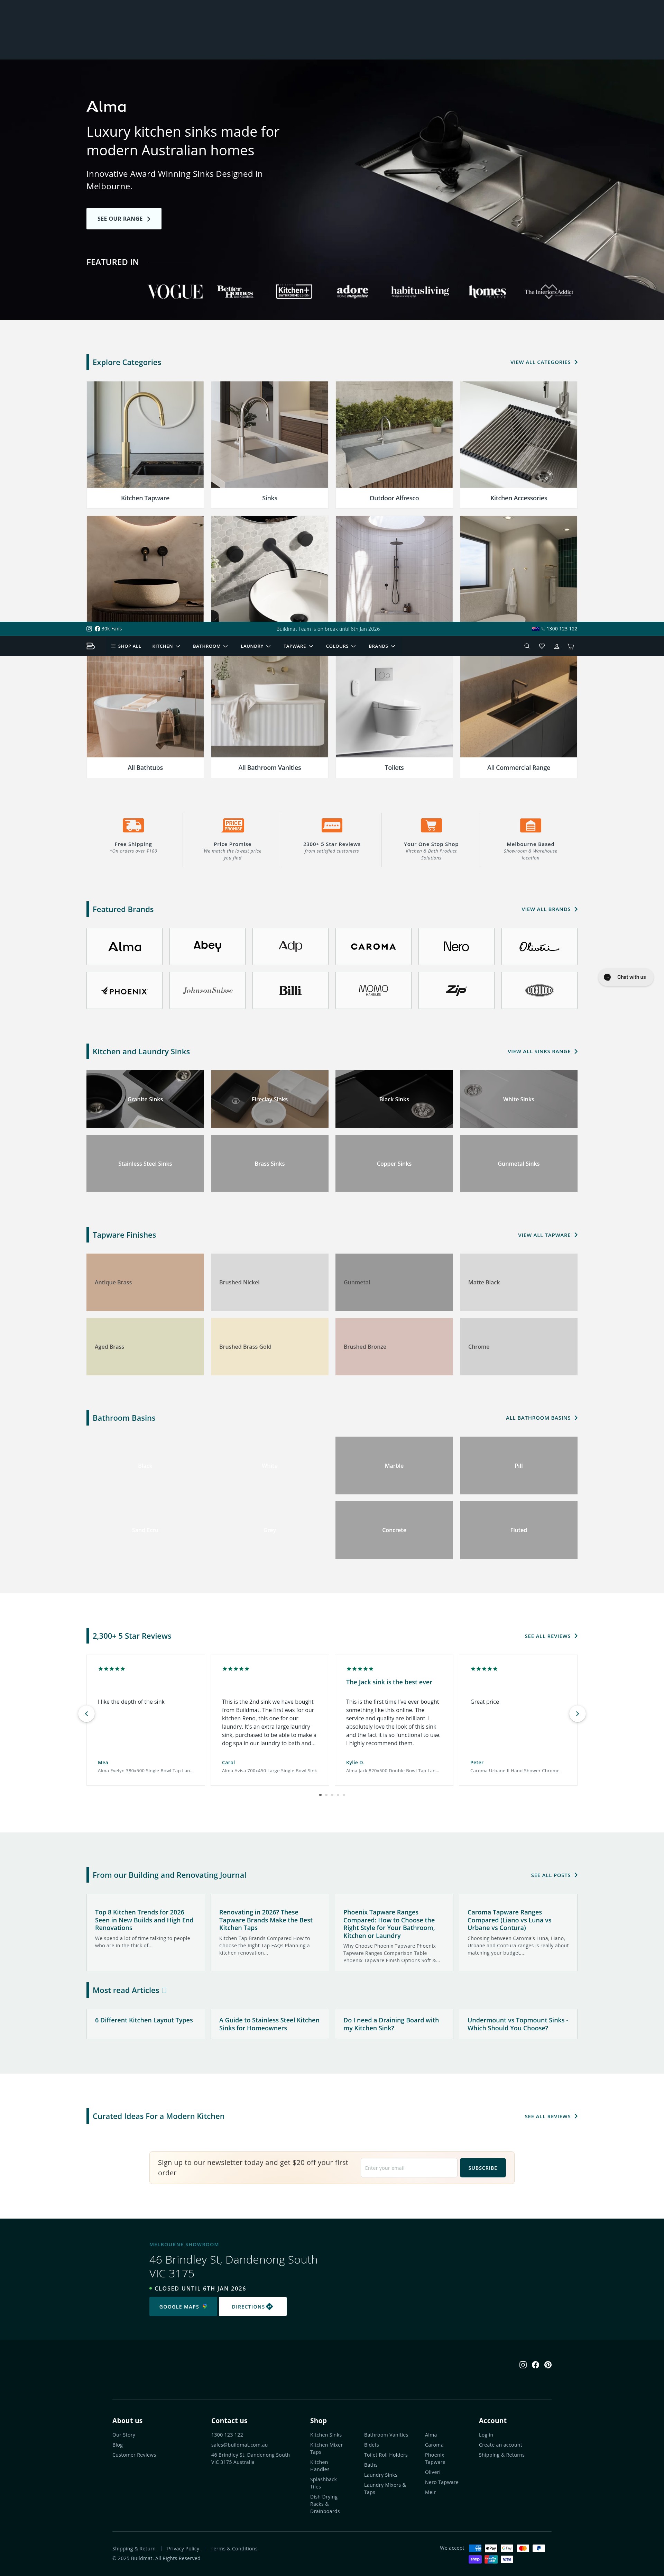Expand the Brands dropdown menu
This screenshot has width=664, height=2576.
382,646
